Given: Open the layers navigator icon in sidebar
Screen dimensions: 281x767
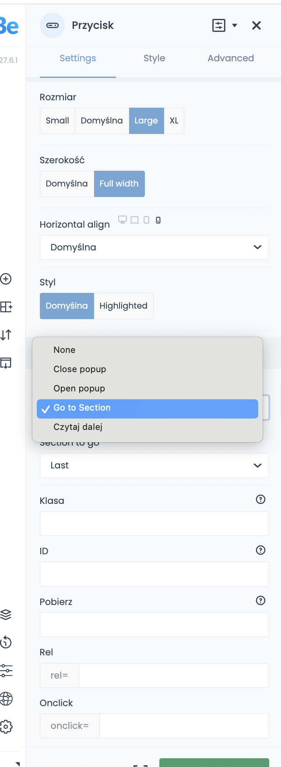Looking at the screenshot, I should pyautogui.click(x=6, y=615).
